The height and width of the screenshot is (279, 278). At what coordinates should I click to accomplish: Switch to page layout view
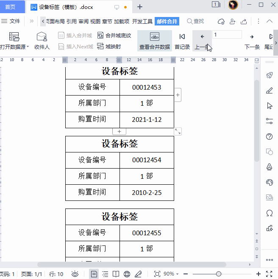click(94, 274)
